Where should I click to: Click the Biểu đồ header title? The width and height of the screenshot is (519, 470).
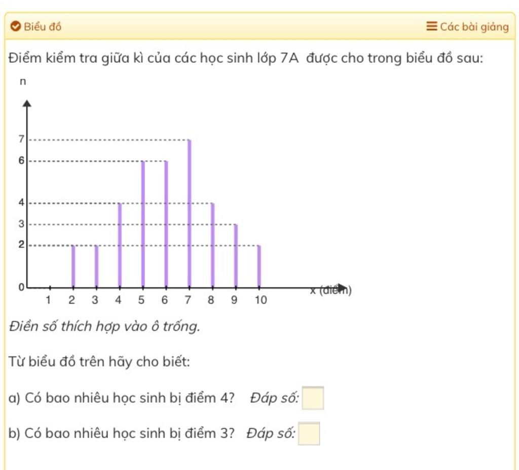(43, 26)
